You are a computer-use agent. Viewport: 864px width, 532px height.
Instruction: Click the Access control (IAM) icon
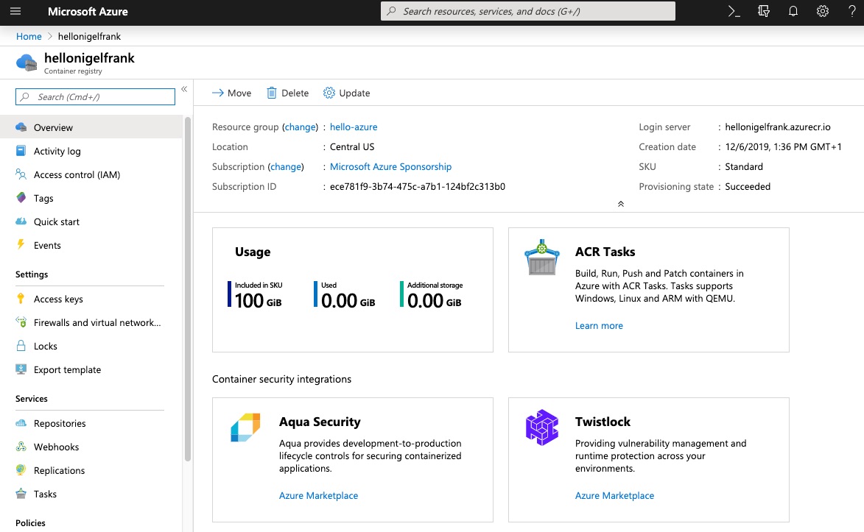pyautogui.click(x=21, y=174)
